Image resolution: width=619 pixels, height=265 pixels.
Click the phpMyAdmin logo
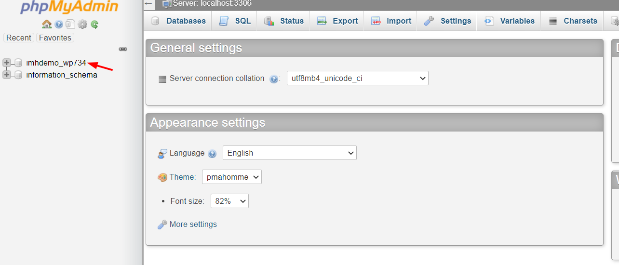[x=69, y=7]
